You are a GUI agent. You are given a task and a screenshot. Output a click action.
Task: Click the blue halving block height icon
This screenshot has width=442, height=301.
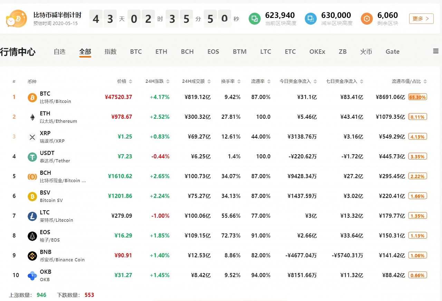pyautogui.click(x=310, y=19)
